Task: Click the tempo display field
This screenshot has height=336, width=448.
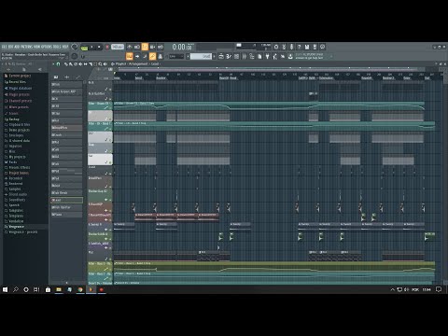Action: click(x=118, y=47)
